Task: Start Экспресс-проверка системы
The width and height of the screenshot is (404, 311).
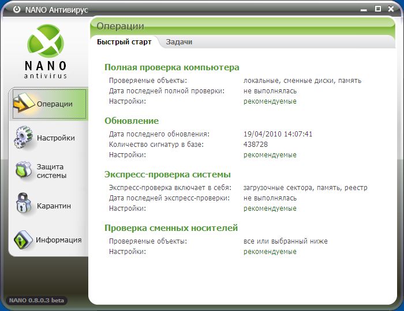Action: click(x=167, y=175)
